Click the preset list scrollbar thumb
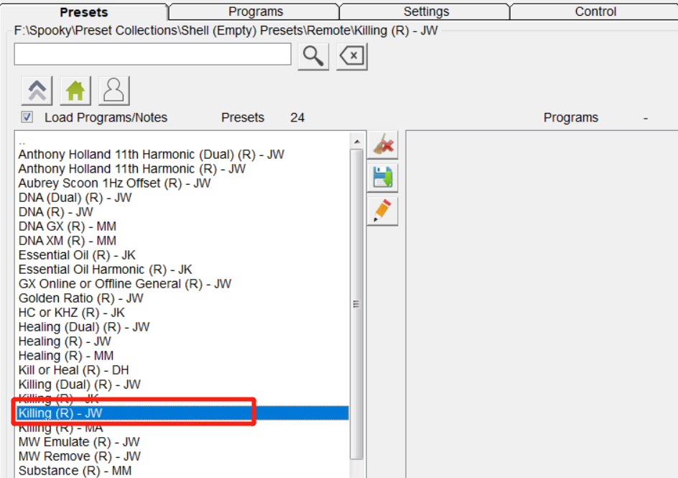 click(x=356, y=302)
